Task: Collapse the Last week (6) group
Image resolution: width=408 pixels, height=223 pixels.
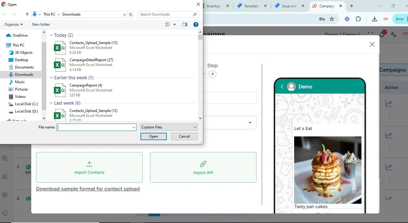Action: tap(51, 103)
